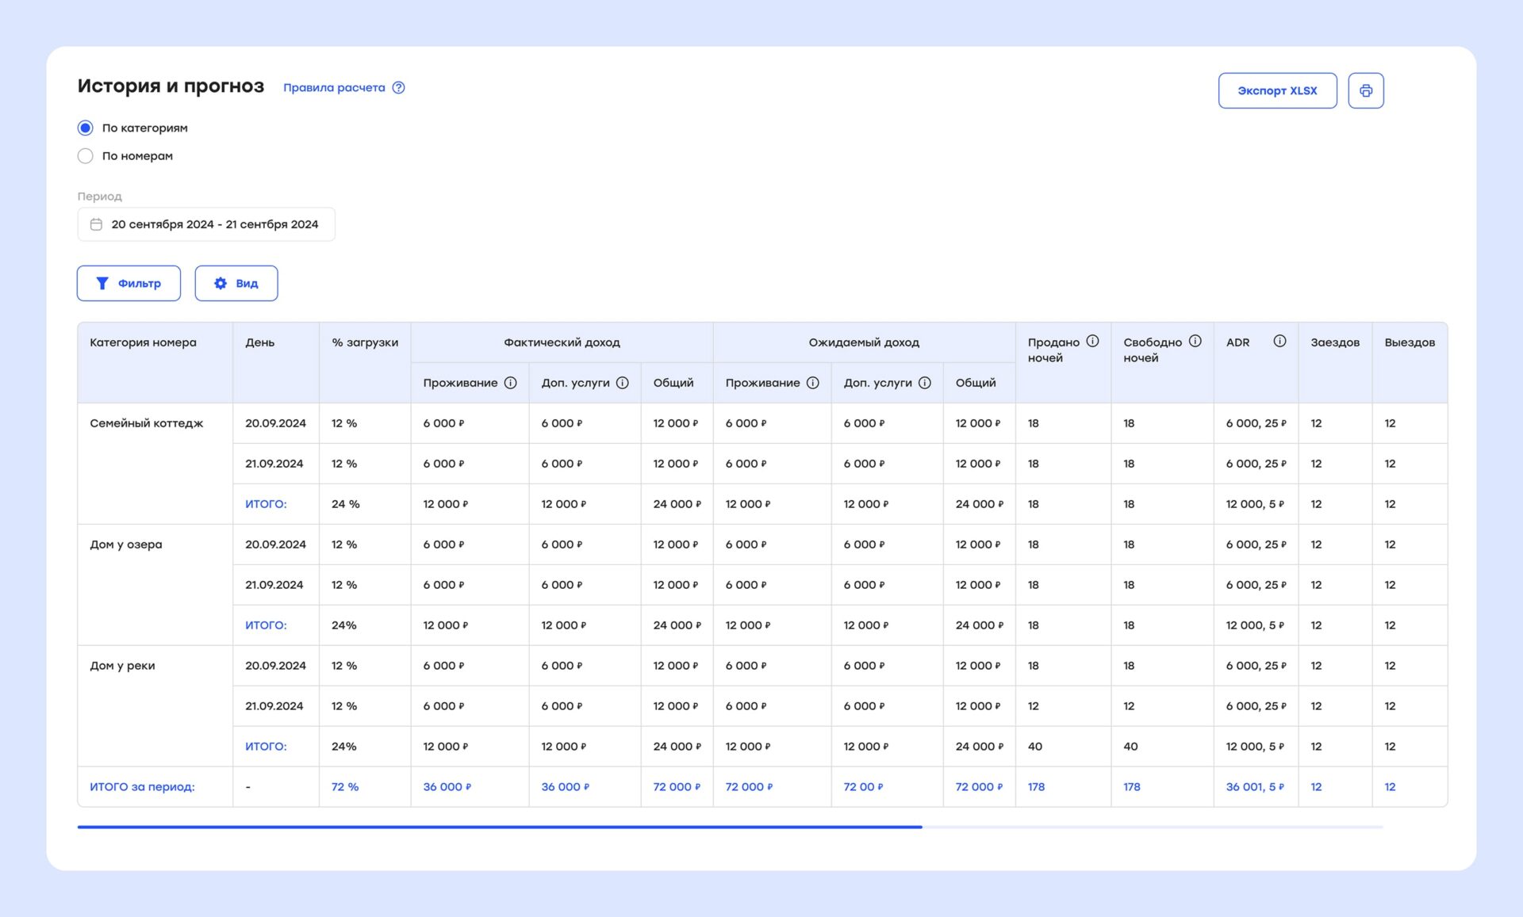Open the Правила расчета link
The width and height of the screenshot is (1523, 917).
(334, 88)
